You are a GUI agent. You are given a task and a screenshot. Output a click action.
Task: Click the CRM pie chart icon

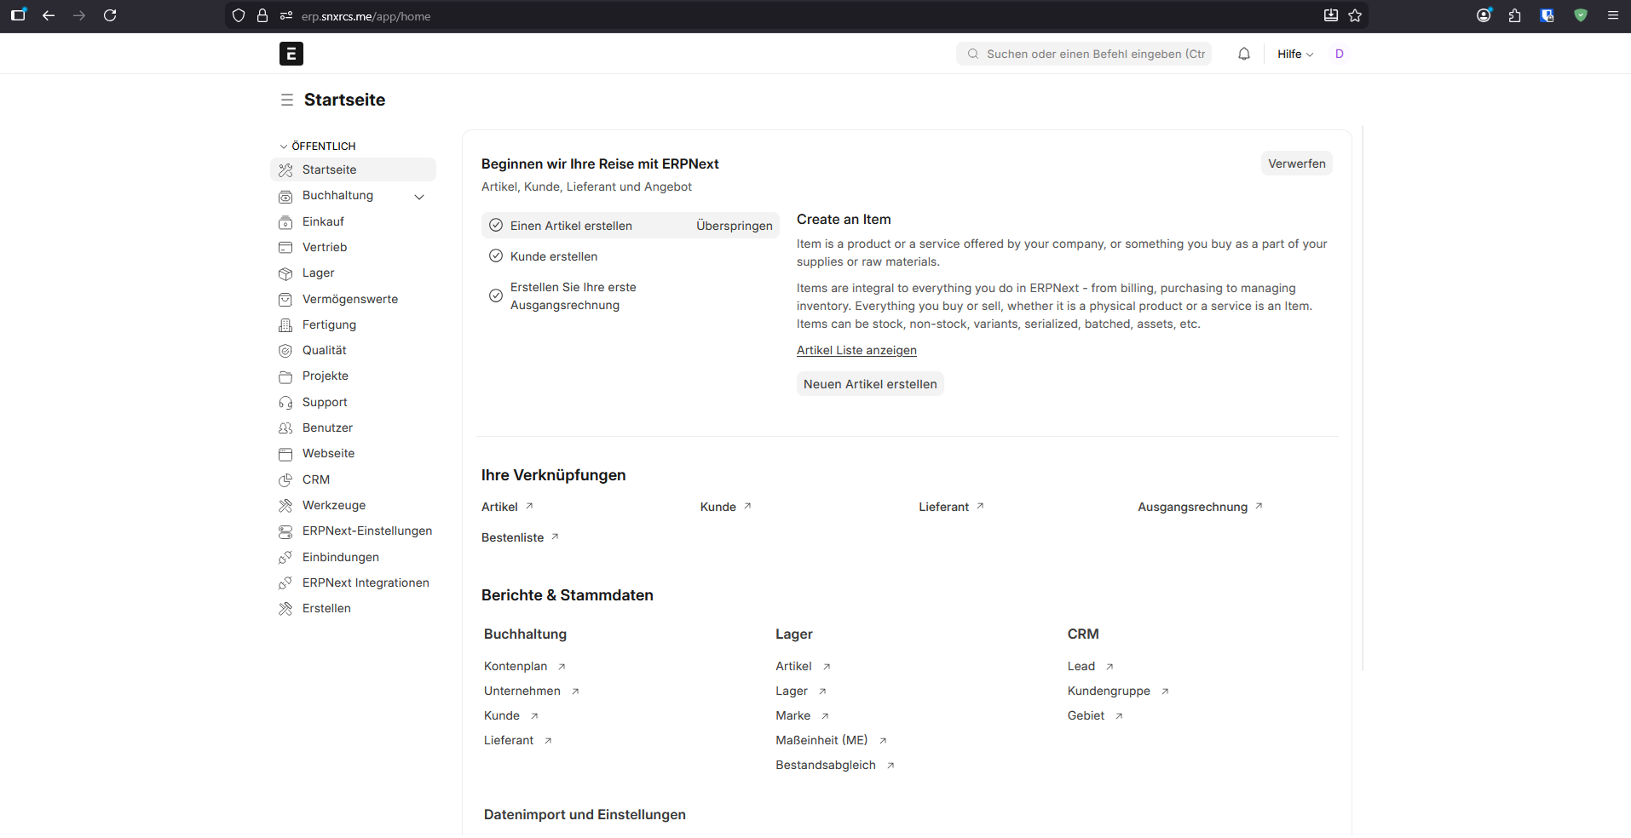[285, 479]
